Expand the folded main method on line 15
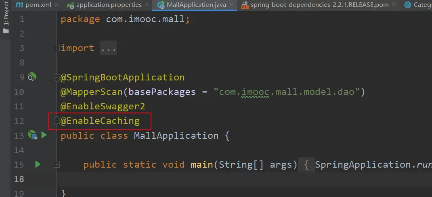432x197 pixels. (x=57, y=164)
